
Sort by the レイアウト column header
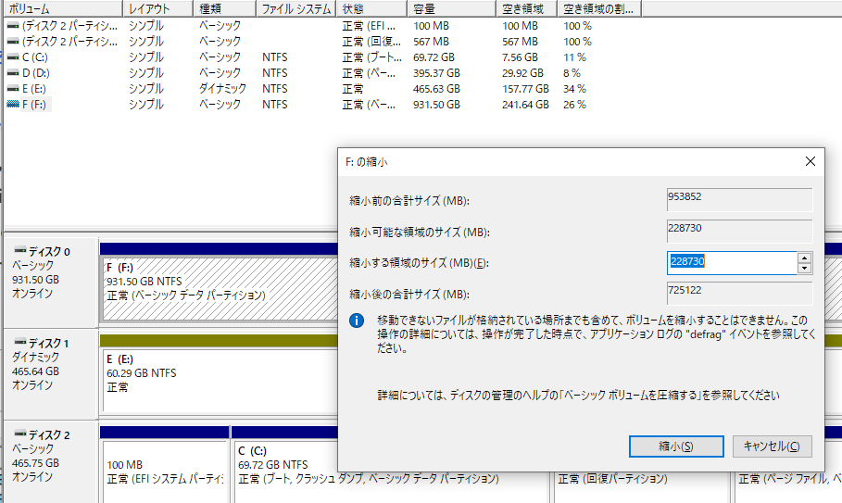(157, 8)
